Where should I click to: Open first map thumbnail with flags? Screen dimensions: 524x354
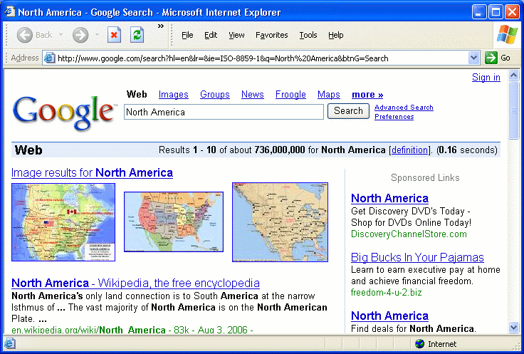(63, 222)
